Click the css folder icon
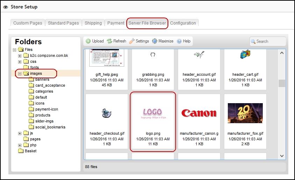Screen dimensions: 295x180 pos(26,61)
